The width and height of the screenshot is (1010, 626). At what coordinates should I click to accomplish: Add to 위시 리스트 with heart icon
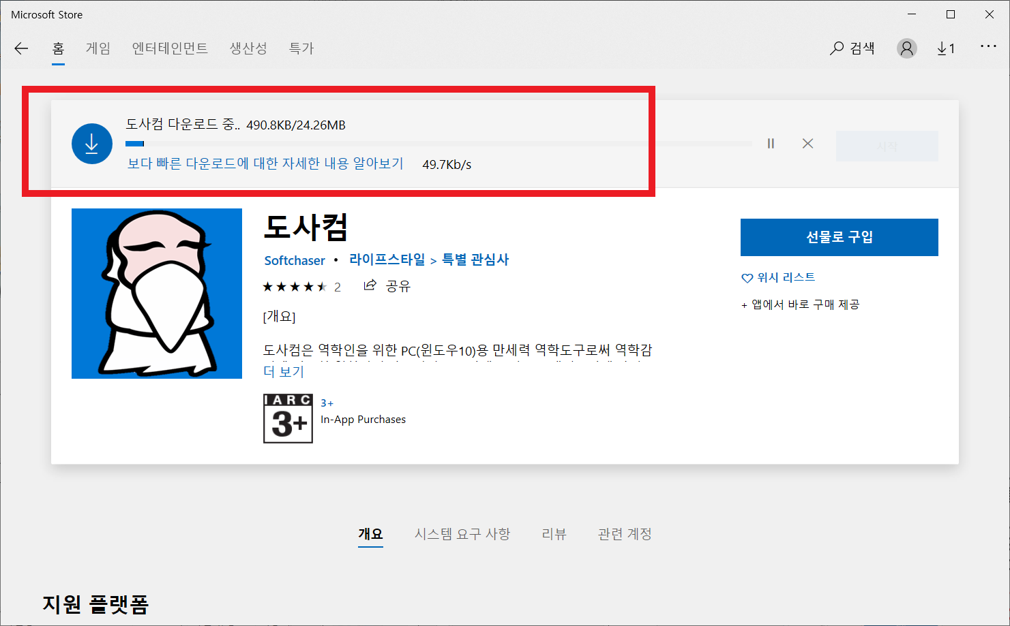click(778, 278)
